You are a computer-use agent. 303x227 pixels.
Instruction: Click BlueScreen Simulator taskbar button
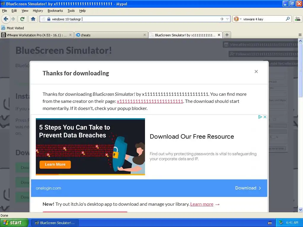coord(55,223)
